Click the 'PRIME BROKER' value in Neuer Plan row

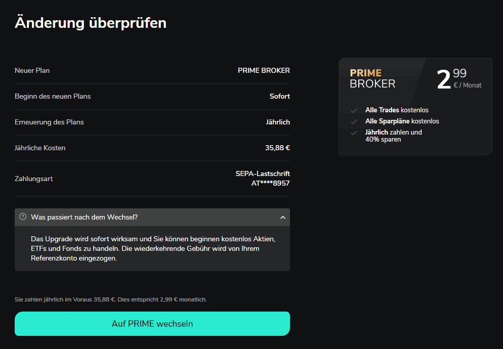(x=264, y=71)
